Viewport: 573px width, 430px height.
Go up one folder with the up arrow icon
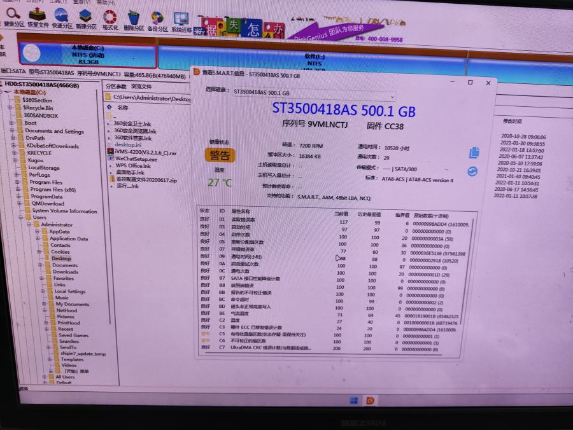110,107
